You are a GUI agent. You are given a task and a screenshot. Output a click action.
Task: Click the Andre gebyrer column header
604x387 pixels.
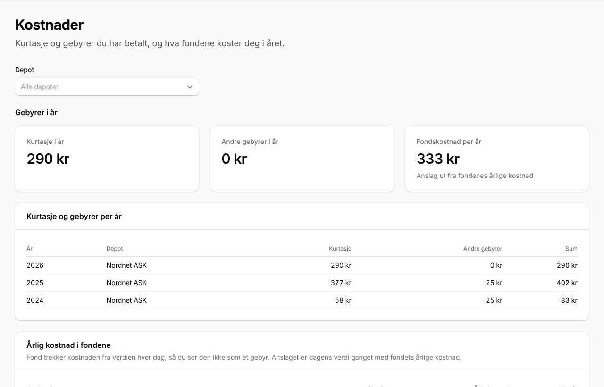[483, 248]
